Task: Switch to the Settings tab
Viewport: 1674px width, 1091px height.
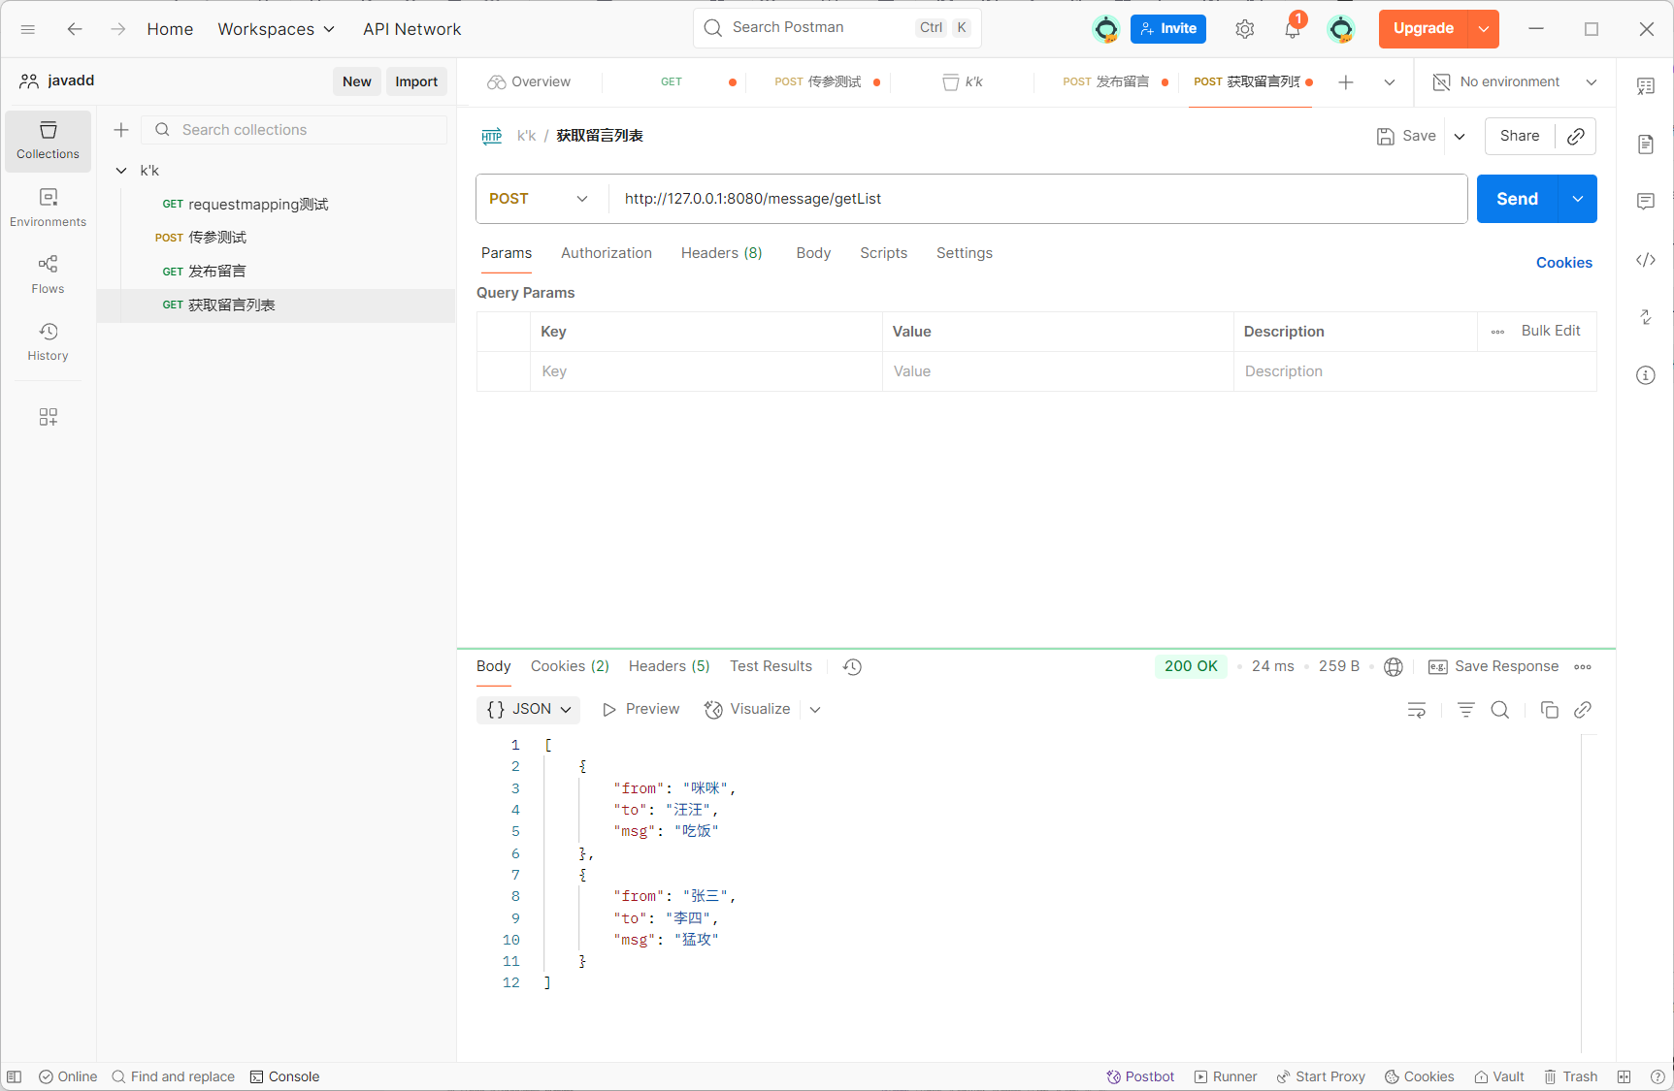Action: [965, 253]
